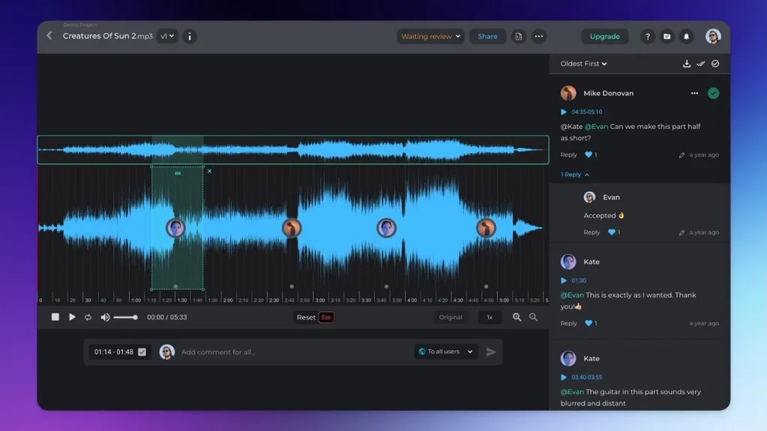The width and height of the screenshot is (767, 431).
Task: Send the comment with the arrow icon
Action: (x=491, y=352)
